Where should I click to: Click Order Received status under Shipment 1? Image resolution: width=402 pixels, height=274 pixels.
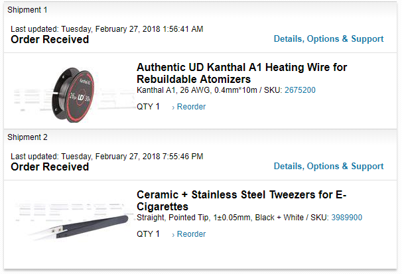pyautogui.click(x=50, y=40)
